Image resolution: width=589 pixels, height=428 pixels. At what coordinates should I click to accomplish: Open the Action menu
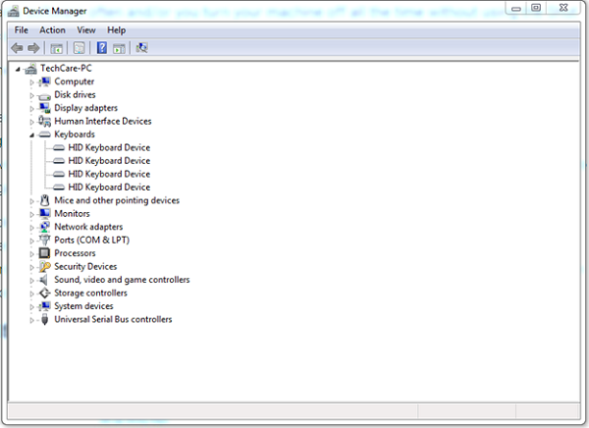tap(52, 30)
